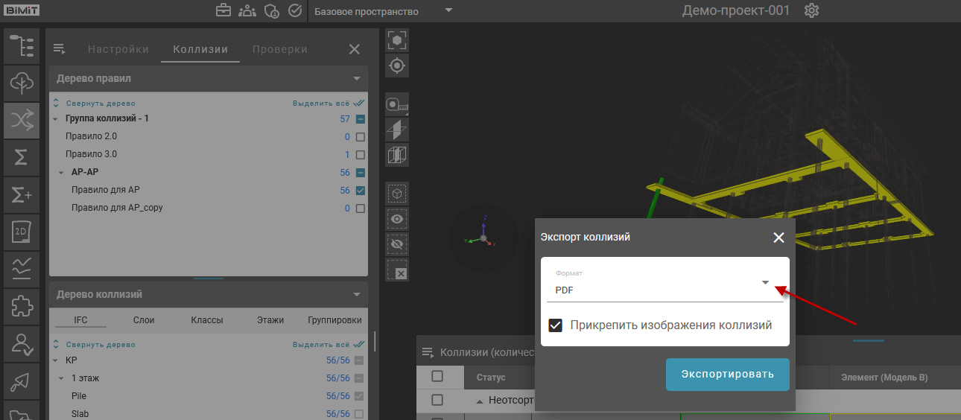Open the model tree structure icon

coord(21,46)
